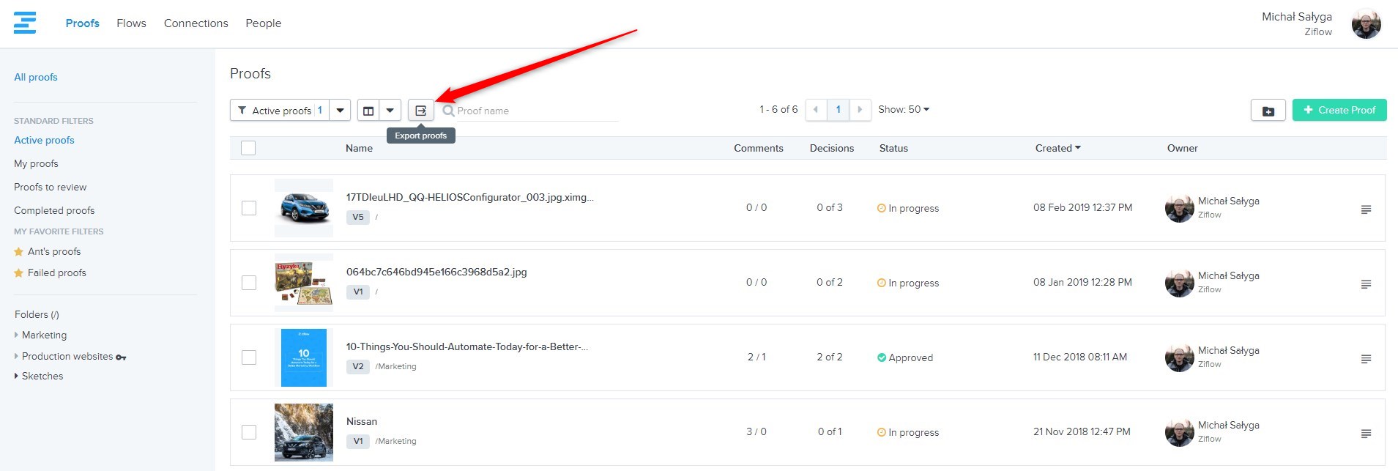Open the column layout view icon
The width and height of the screenshot is (1398, 471).
click(x=368, y=111)
